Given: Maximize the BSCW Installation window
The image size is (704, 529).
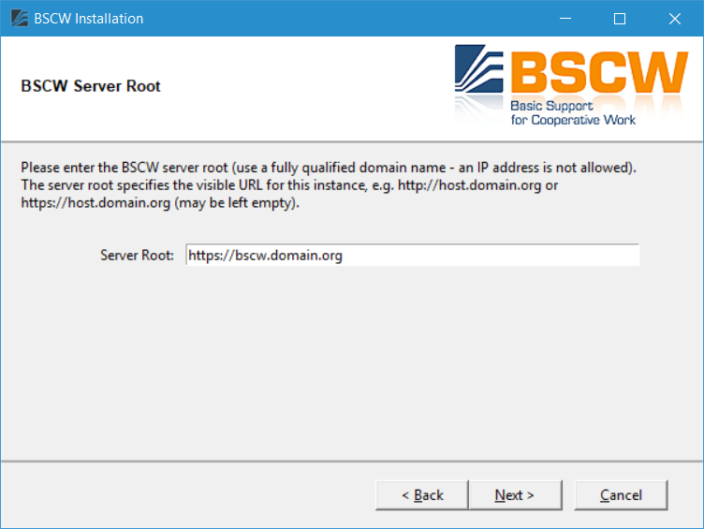Looking at the screenshot, I should click(x=620, y=19).
